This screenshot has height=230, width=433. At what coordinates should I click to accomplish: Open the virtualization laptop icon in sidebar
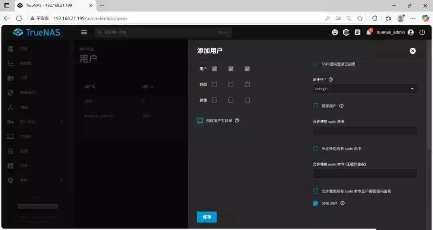(x=10, y=136)
